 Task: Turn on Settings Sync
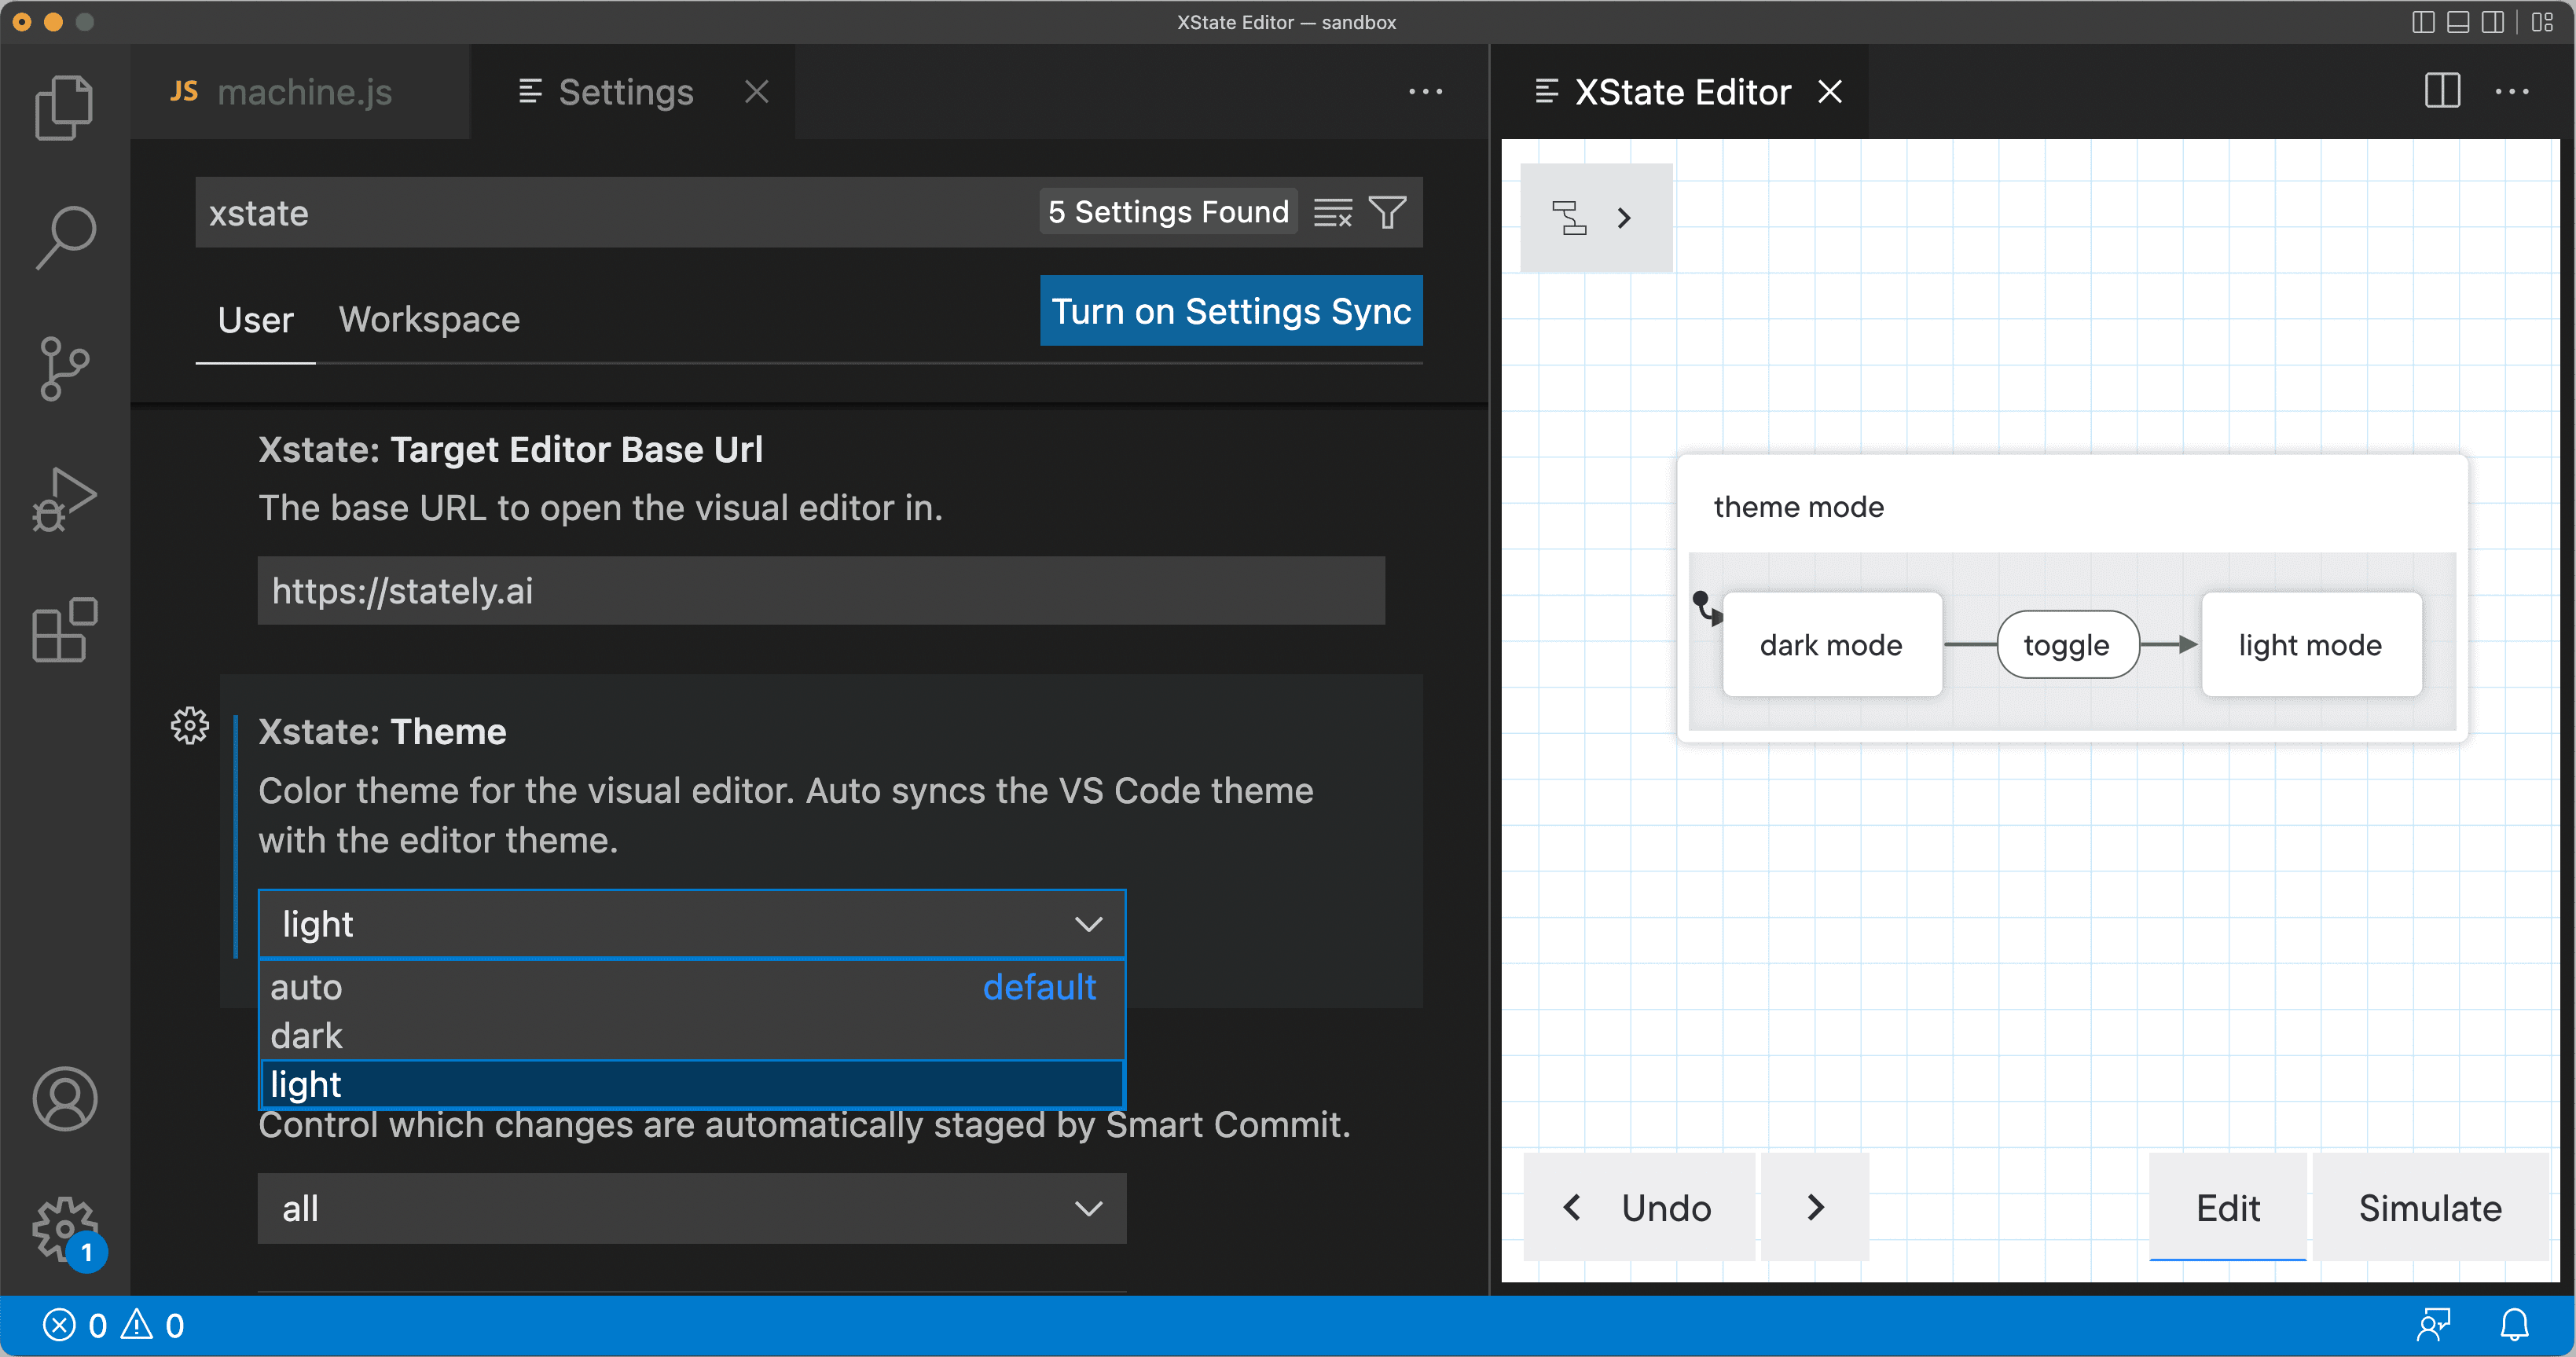[x=1231, y=311]
